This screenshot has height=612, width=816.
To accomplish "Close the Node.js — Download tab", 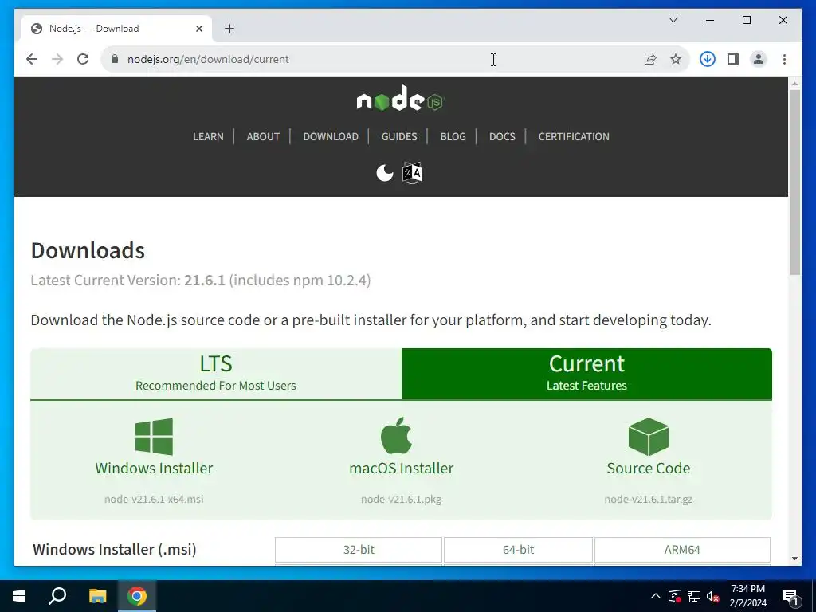I will (x=198, y=29).
